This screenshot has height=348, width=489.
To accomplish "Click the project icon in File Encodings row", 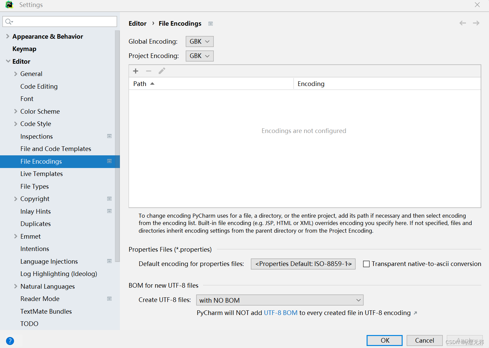I will pyautogui.click(x=109, y=161).
